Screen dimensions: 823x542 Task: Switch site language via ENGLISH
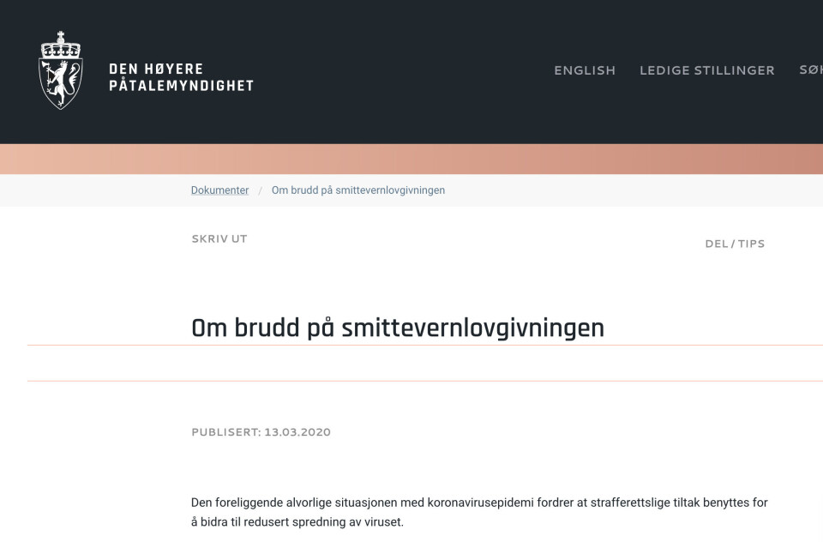click(585, 70)
